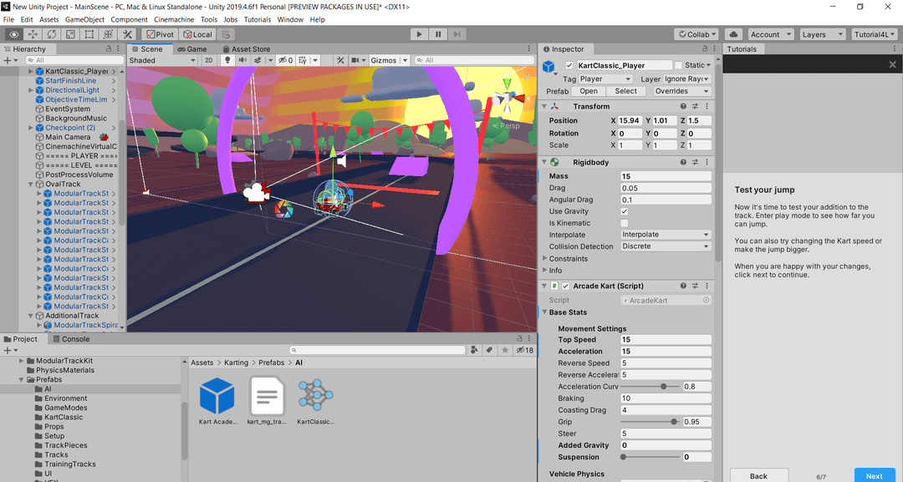
Task: Select the Move tool in toolbar
Action: pos(33,34)
